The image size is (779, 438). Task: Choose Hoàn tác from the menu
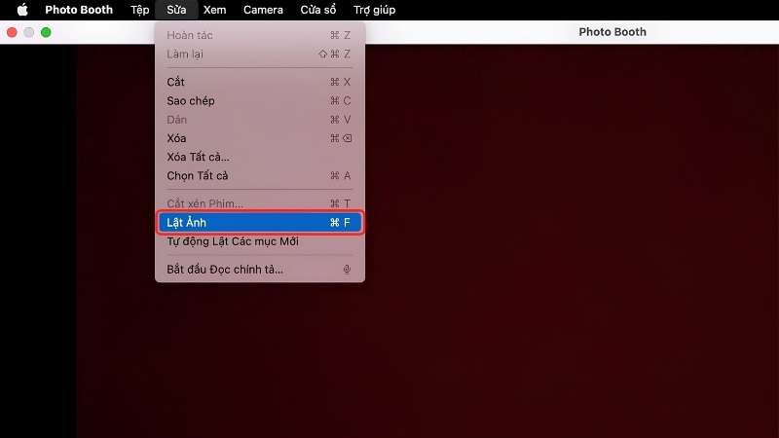pyautogui.click(x=260, y=35)
